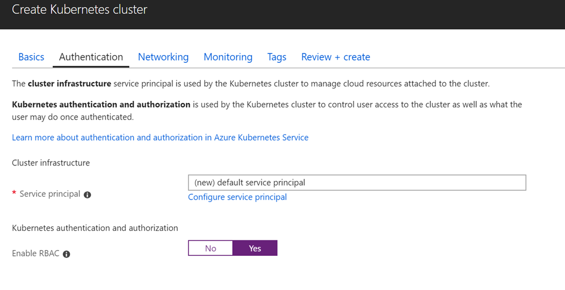Click the bold cluster infrastructure text in description
This screenshot has height=290, width=565.
[x=69, y=84]
